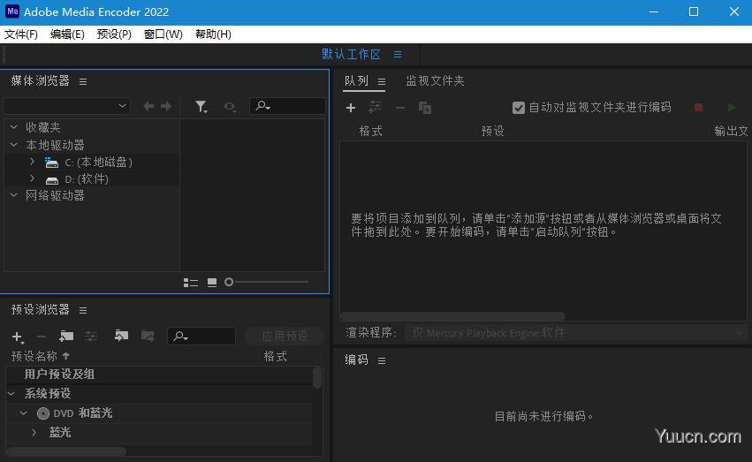Viewport: 752px width, 462px height.
Task: Collapse the 系统预设 group
Action: (x=11, y=393)
